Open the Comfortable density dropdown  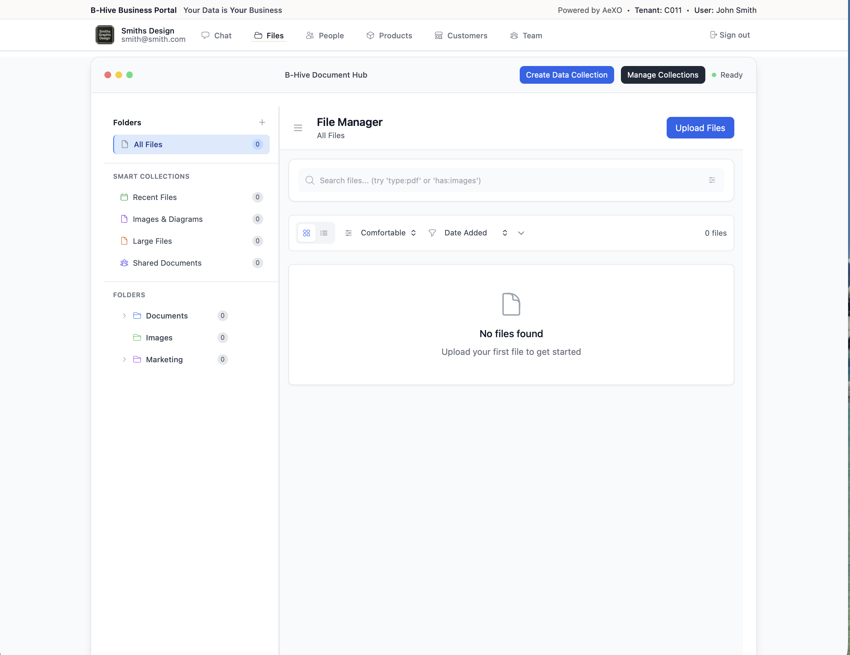coord(388,233)
